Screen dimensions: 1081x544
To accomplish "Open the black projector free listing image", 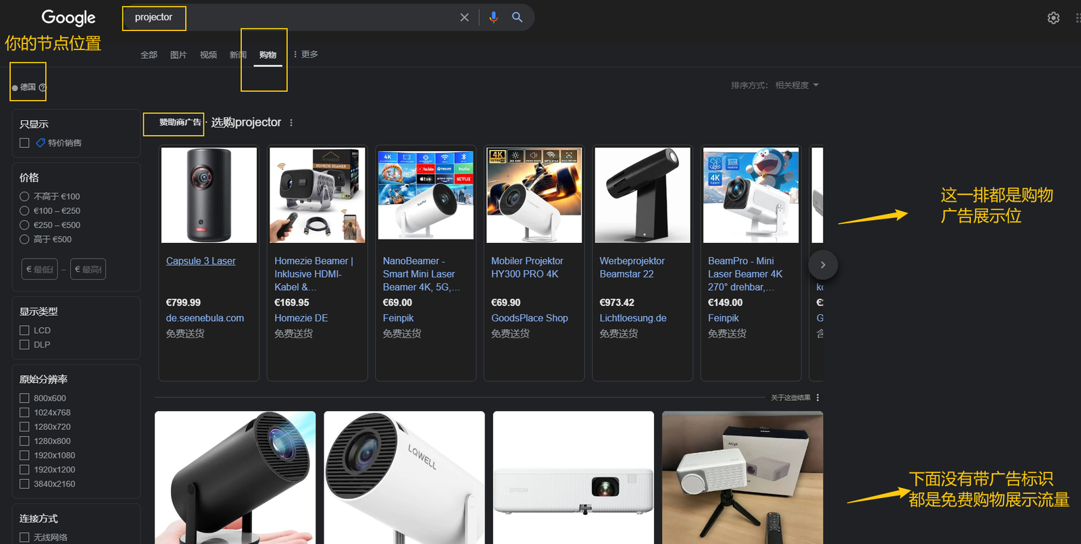I will 235,478.
